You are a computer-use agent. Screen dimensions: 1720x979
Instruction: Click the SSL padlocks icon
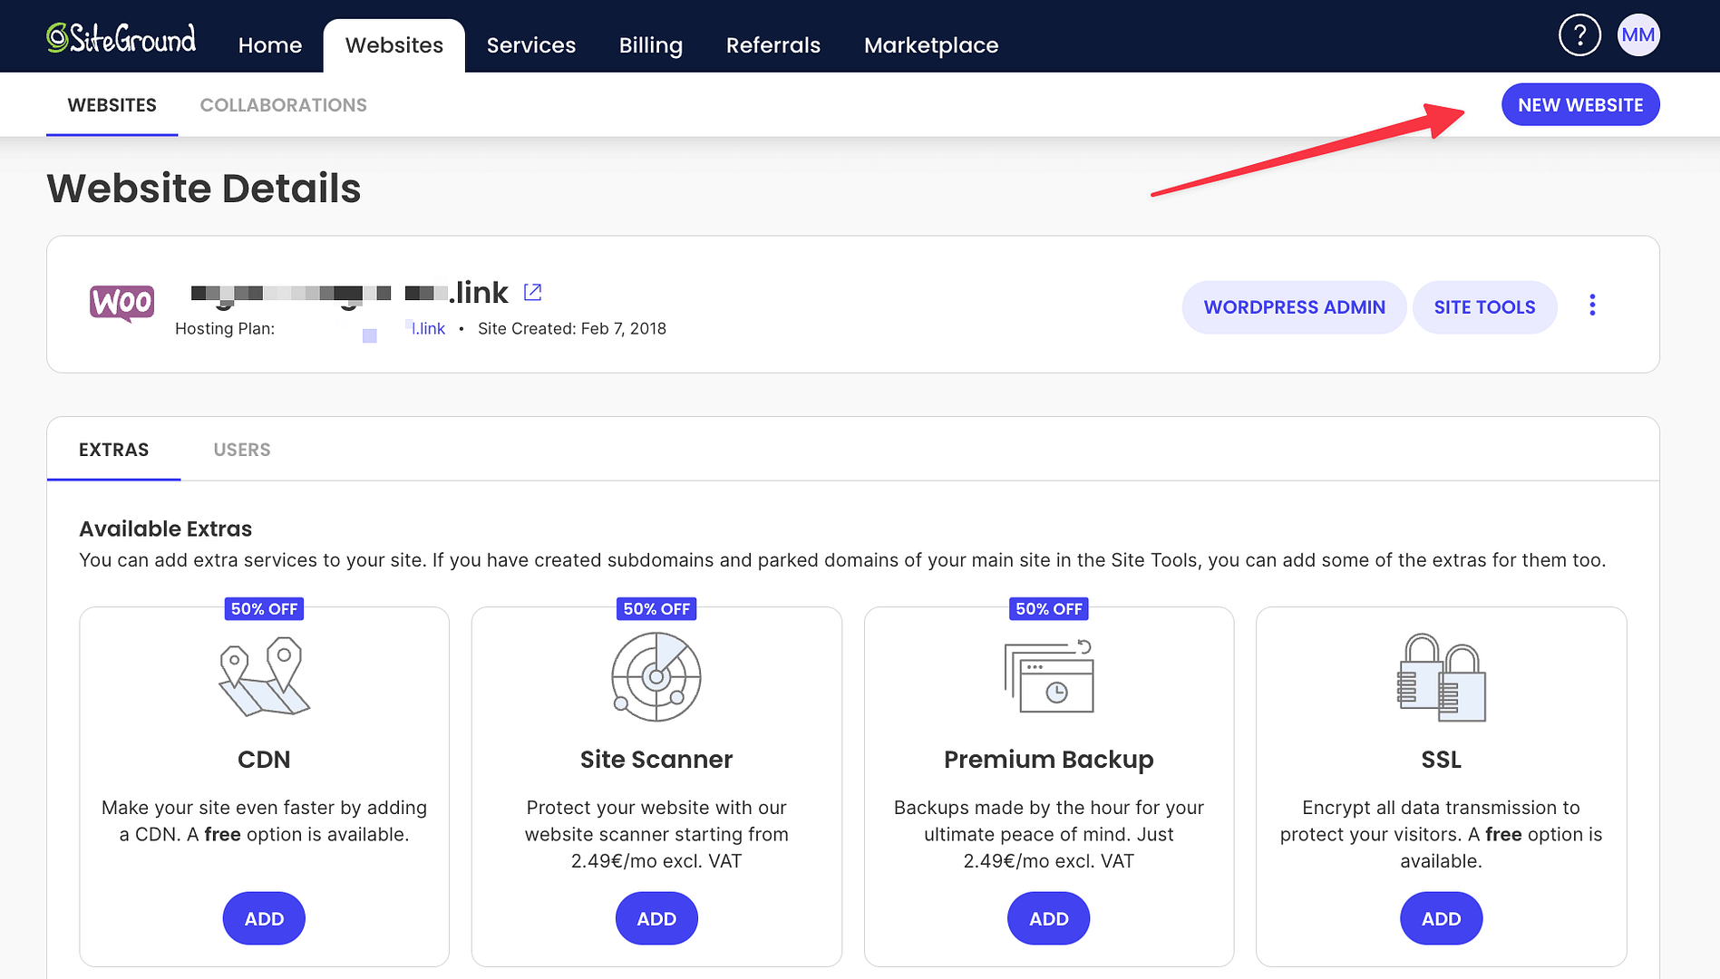1442,676
